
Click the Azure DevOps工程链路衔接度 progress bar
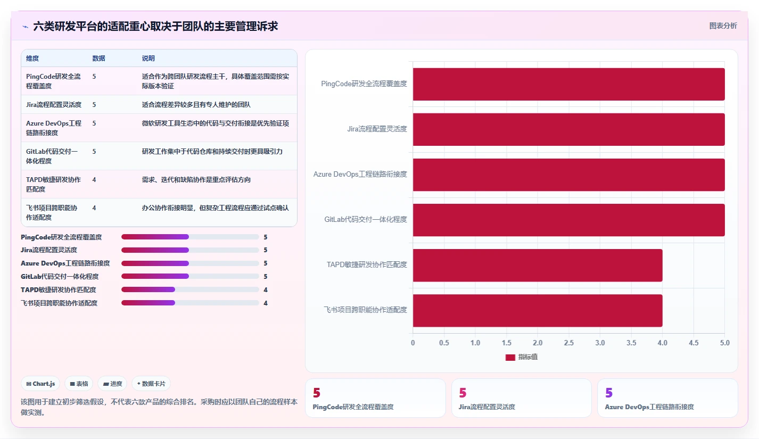[190, 263]
